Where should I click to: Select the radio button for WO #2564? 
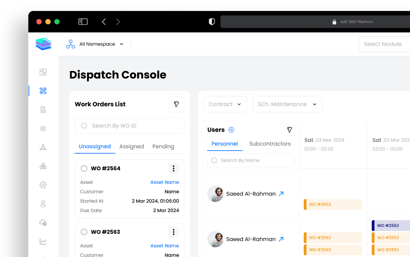[x=84, y=168]
